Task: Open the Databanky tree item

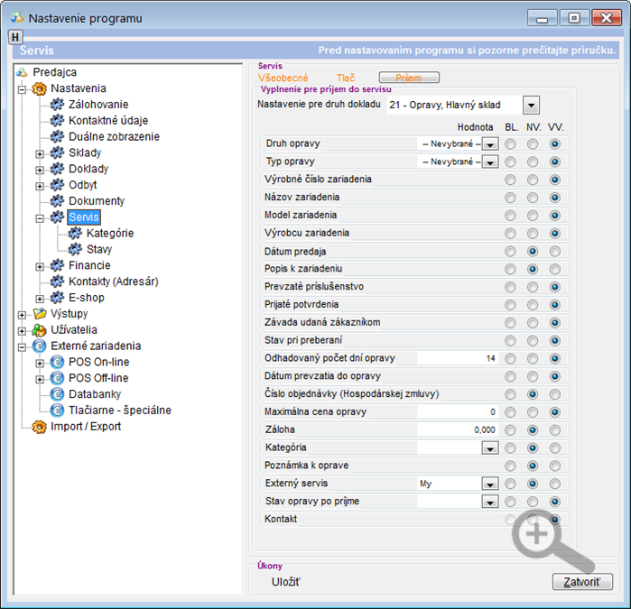Action: 95,394
